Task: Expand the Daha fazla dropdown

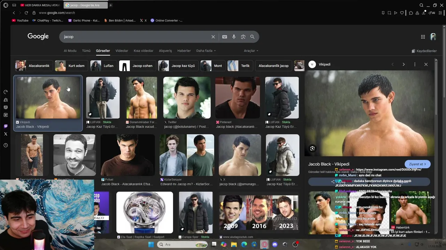Action: pos(206,51)
